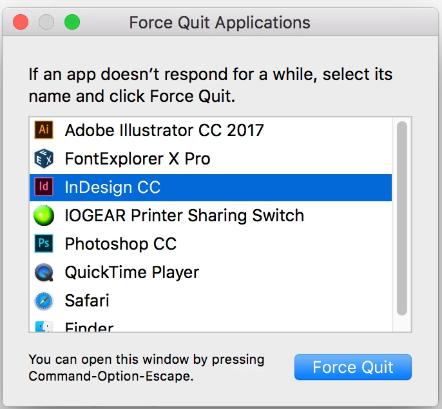Select the Finder entry at list bottom
The width and height of the screenshot is (442, 409).
[211, 324]
